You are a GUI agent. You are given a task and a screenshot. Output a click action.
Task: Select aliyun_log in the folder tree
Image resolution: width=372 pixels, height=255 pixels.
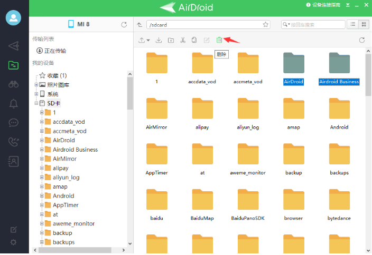[66, 178]
